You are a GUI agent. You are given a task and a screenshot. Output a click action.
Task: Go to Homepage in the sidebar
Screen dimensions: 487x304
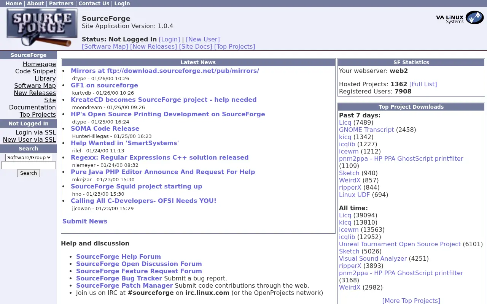(x=39, y=64)
